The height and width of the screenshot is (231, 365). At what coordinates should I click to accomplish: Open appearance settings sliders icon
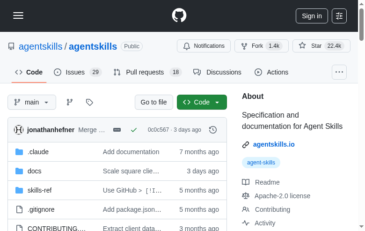click(x=339, y=16)
